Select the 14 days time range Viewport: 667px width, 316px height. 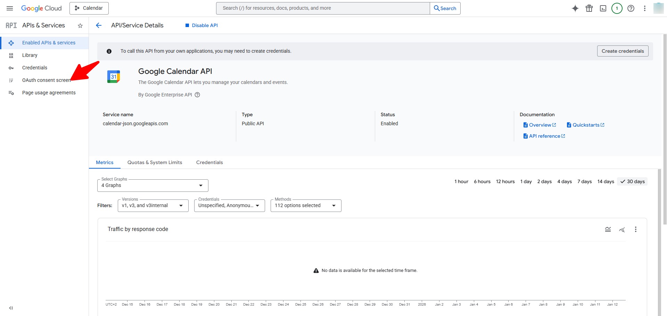[x=606, y=181]
